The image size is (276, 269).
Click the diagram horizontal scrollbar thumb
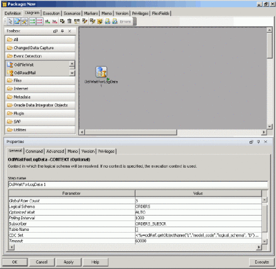point(131,132)
